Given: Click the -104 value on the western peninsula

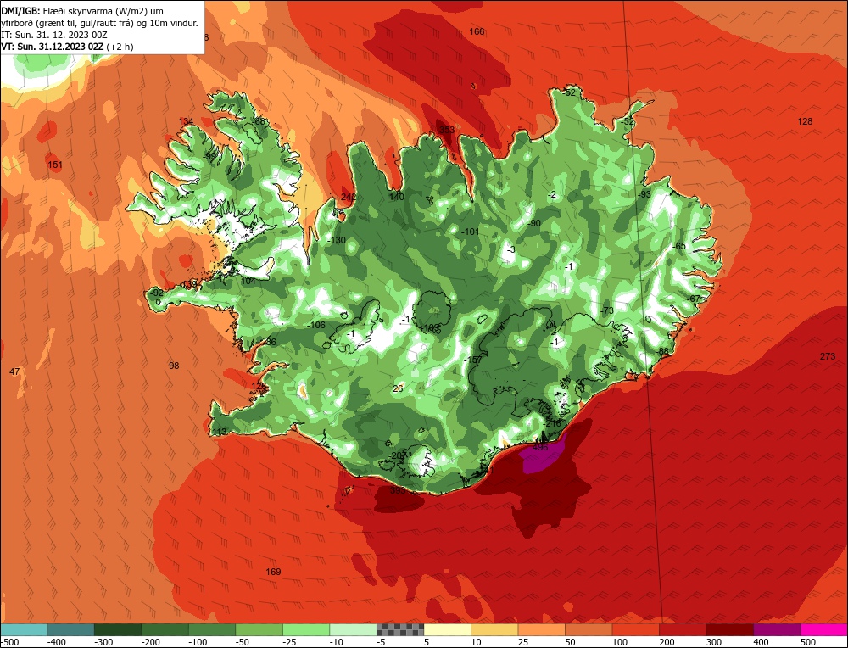Looking at the screenshot, I should (x=247, y=281).
